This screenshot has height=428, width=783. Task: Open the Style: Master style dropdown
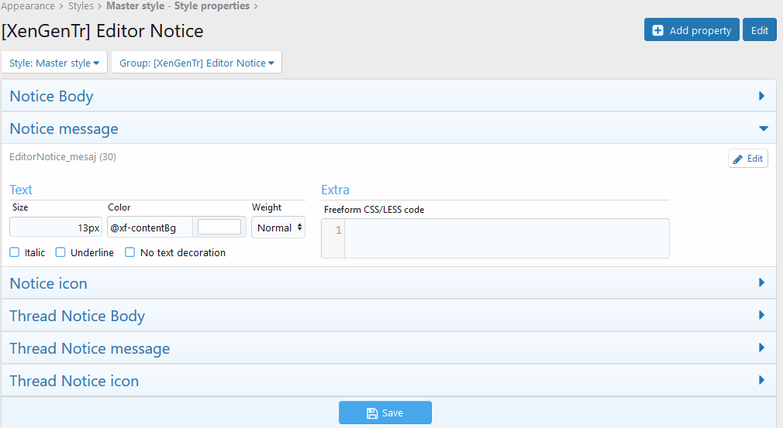point(54,63)
